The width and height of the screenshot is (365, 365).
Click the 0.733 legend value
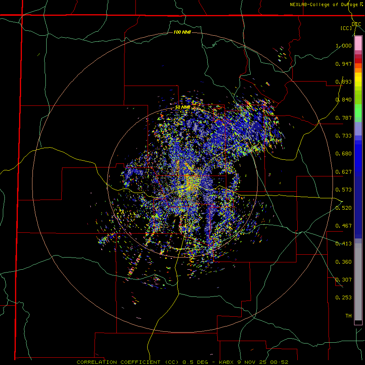[344, 136]
